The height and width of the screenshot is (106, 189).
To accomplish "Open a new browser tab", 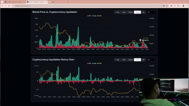I will coord(72,2).
